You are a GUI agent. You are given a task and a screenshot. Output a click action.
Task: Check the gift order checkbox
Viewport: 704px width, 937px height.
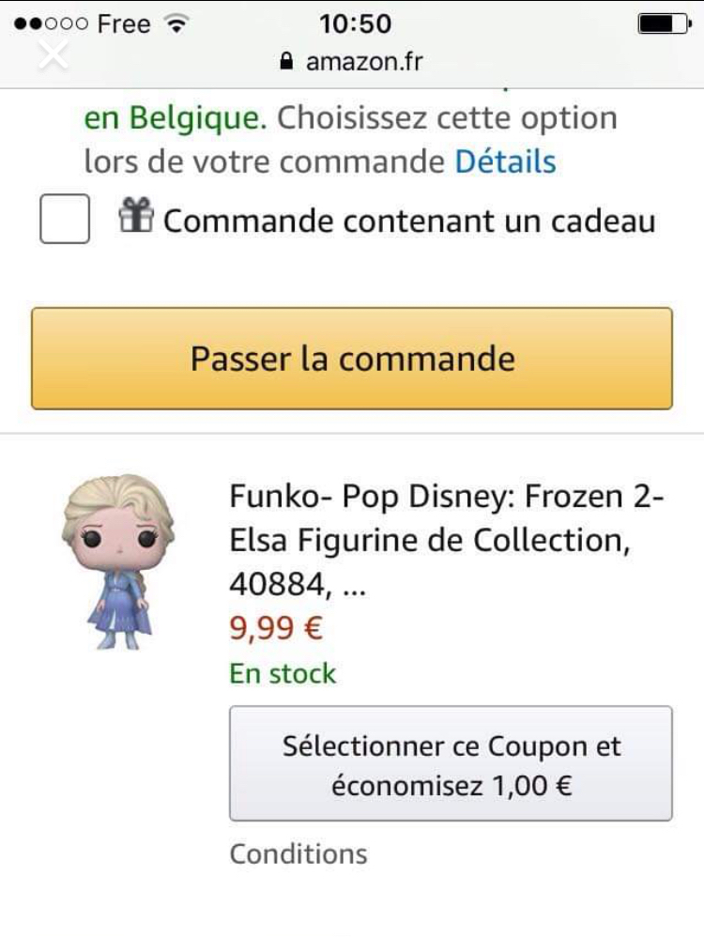pos(65,219)
